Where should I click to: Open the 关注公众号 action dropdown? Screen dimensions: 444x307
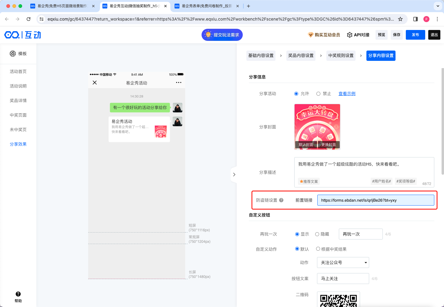[x=343, y=262]
